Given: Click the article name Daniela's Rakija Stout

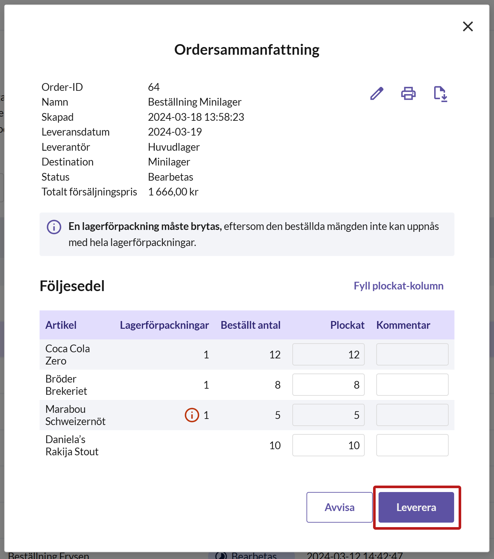Looking at the screenshot, I should click(72, 445).
